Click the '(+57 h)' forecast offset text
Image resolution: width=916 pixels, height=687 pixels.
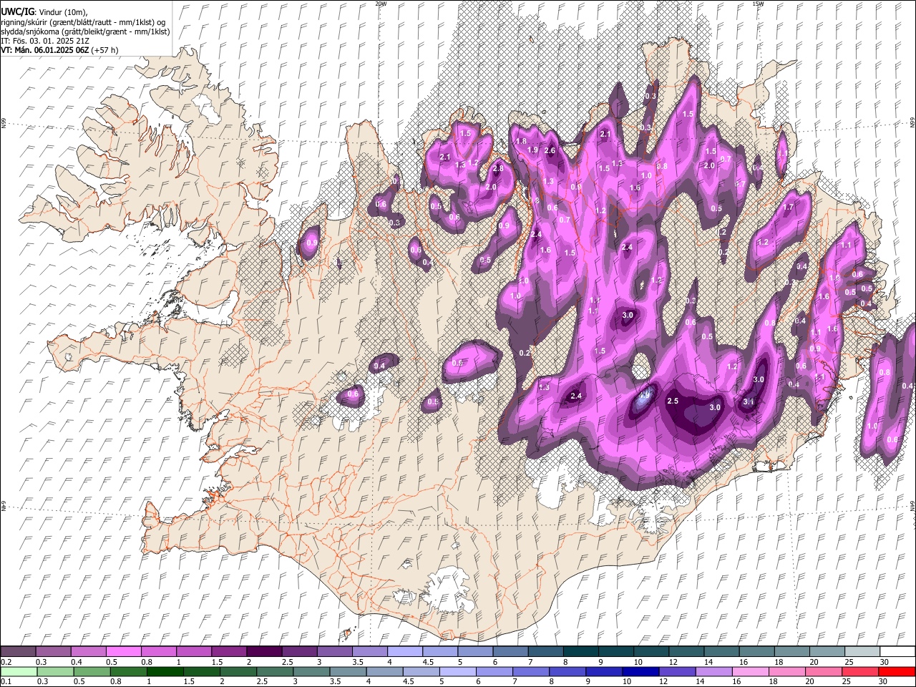pyautogui.click(x=104, y=50)
